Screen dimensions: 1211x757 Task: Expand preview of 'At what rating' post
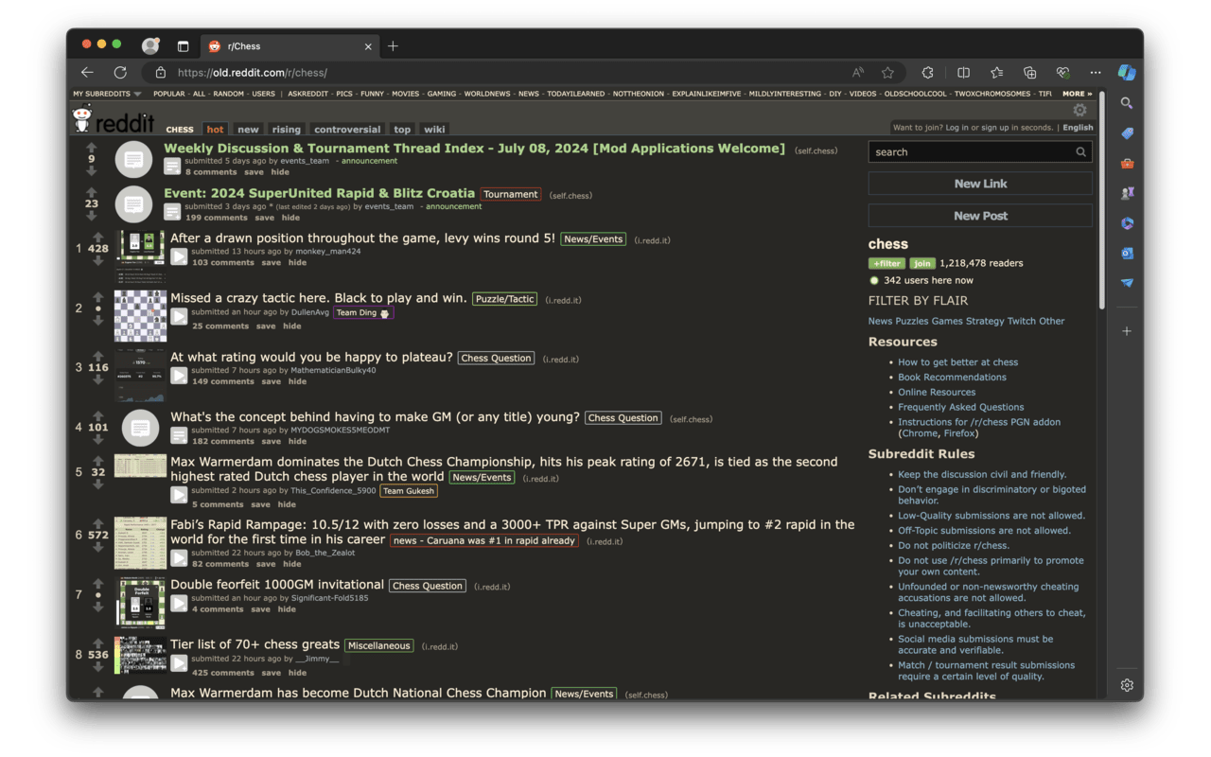point(179,376)
